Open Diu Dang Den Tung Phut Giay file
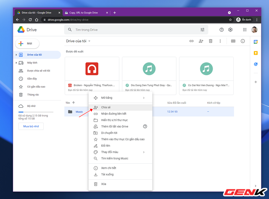Screen dimensions: 269x199 149,76
